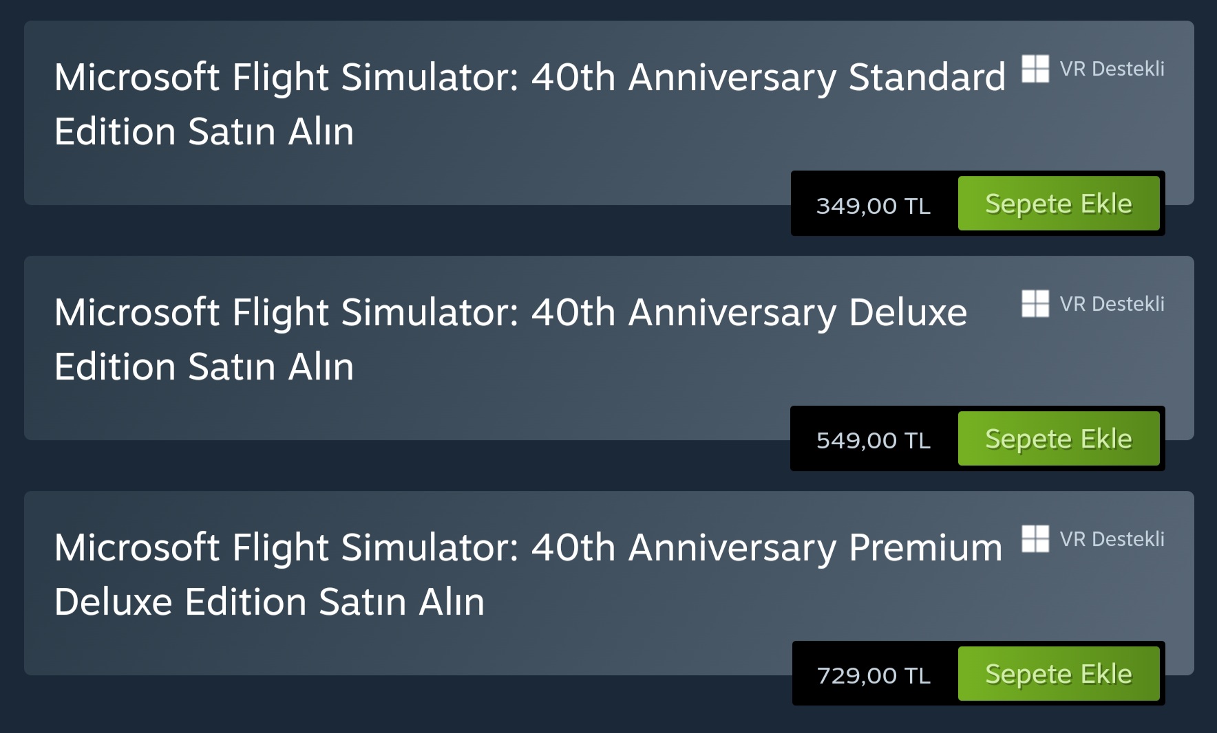Click the dark page background below Premium Deluxe box
Screen dimensions: 1217x733
tap(413, 705)
